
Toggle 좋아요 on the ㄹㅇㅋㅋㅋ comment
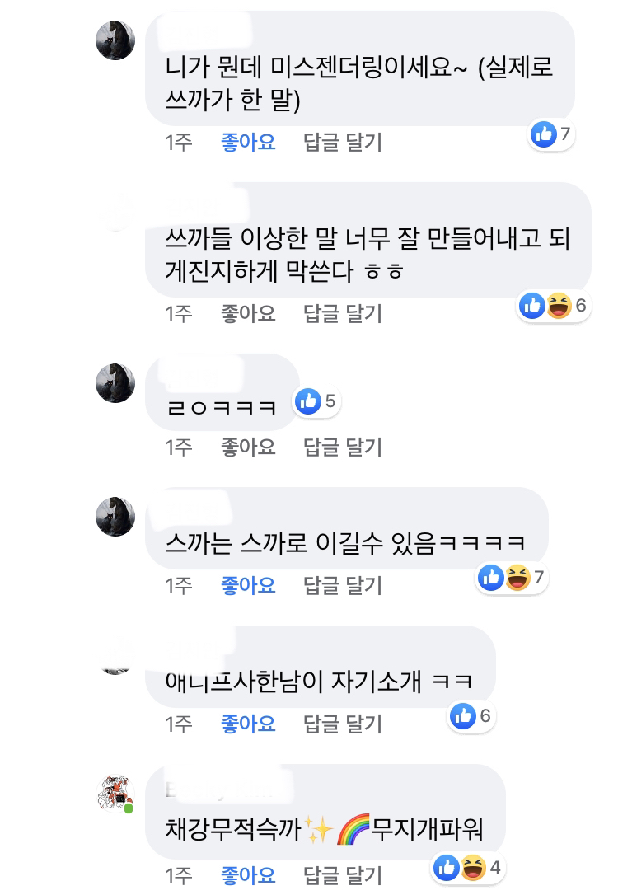[x=248, y=447]
